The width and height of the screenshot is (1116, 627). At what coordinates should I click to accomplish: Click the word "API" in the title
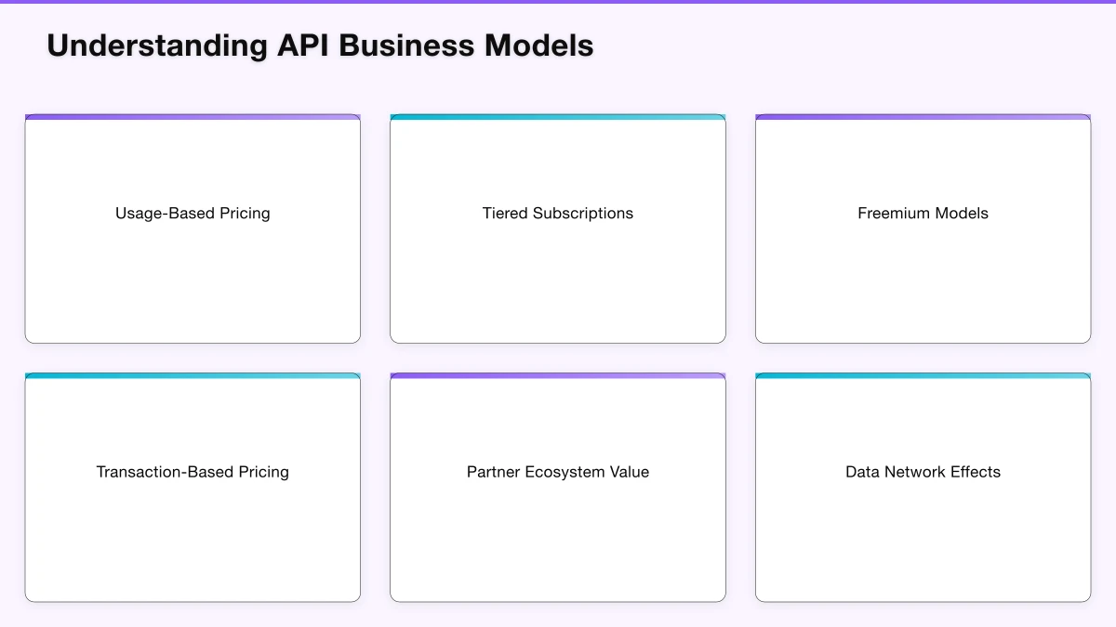303,46
